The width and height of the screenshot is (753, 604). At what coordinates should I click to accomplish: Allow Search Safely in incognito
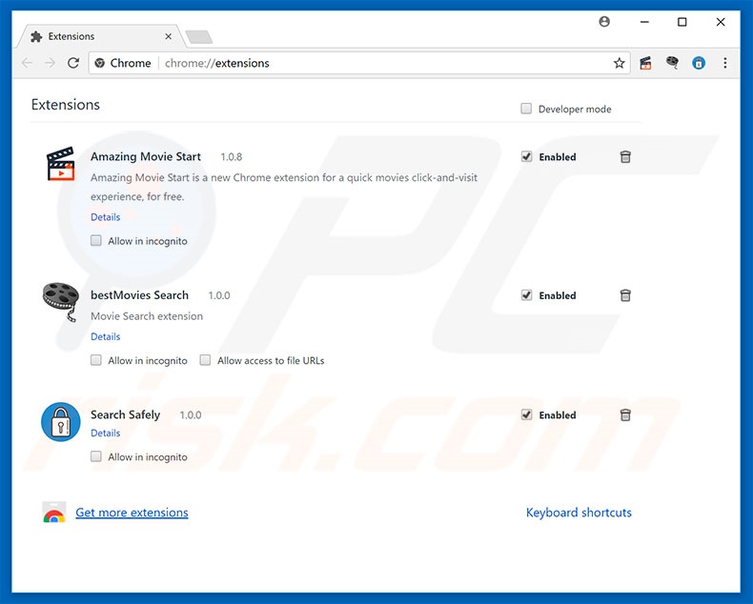click(96, 456)
